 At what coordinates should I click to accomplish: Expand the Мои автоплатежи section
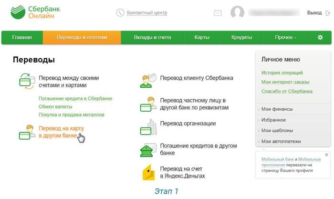293,141
